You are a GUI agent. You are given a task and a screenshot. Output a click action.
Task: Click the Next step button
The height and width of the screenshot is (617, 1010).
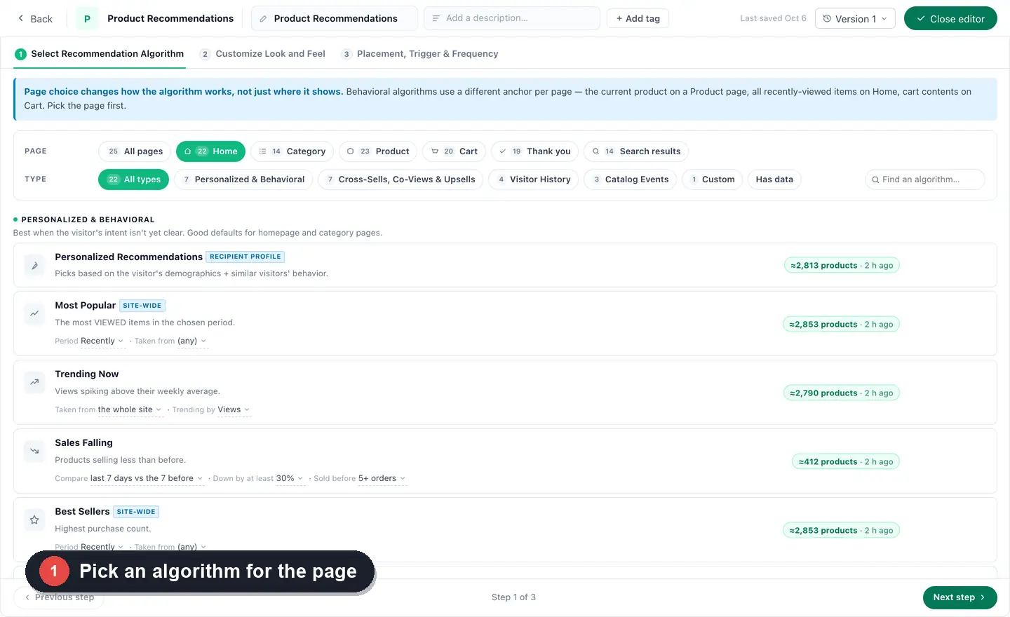click(x=959, y=597)
